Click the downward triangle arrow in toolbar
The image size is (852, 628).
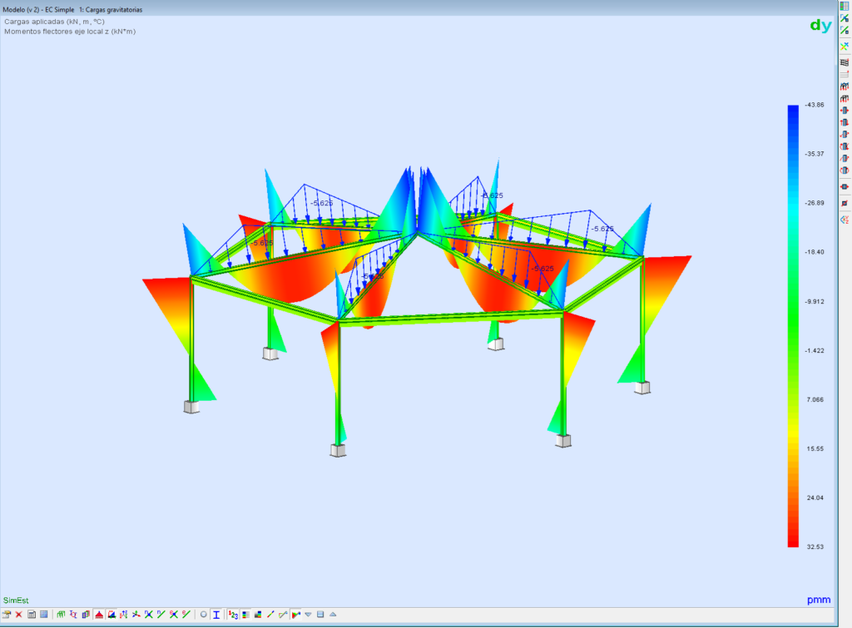[309, 615]
